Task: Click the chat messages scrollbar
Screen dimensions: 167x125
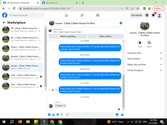Action: (x=124, y=91)
